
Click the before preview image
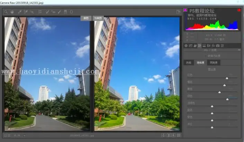click(47, 74)
